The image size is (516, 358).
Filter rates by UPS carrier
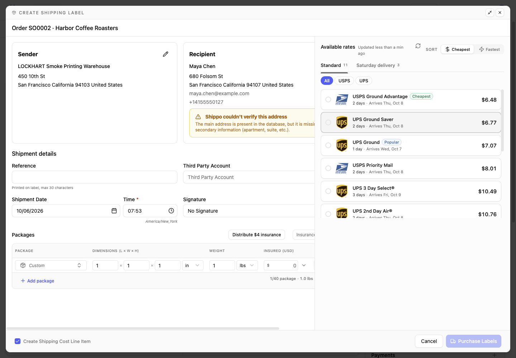[x=364, y=81]
